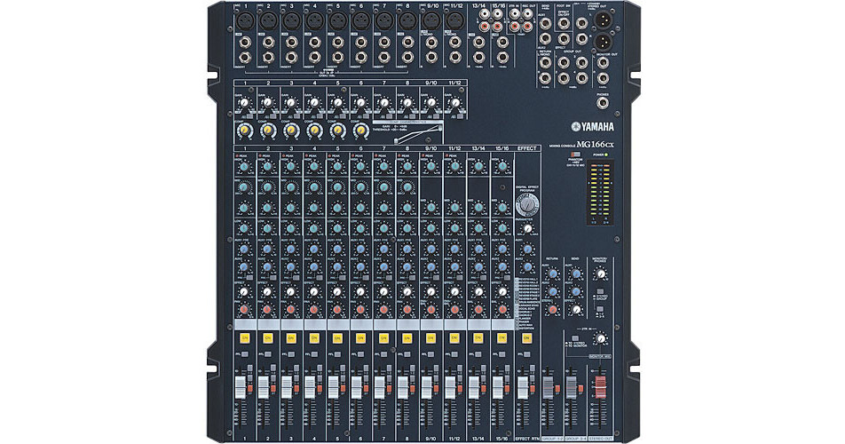Adjust the 2TR IN level knob
The height and width of the screenshot is (444, 845).
pyautogui.click(x=599, y=339)
